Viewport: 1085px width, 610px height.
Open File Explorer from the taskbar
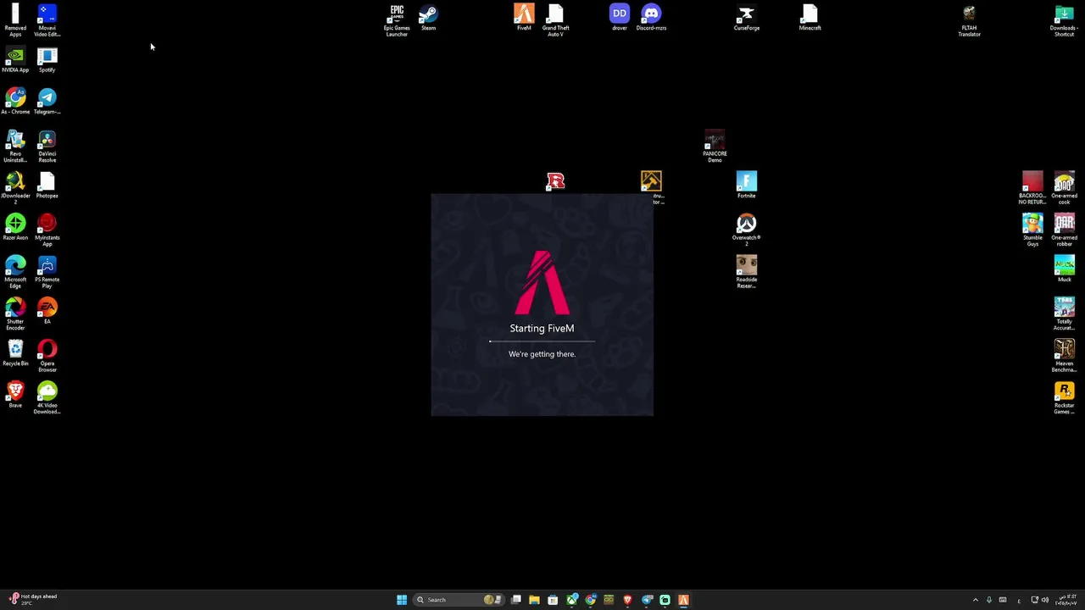pyautogui.click(x=534, y=600)
